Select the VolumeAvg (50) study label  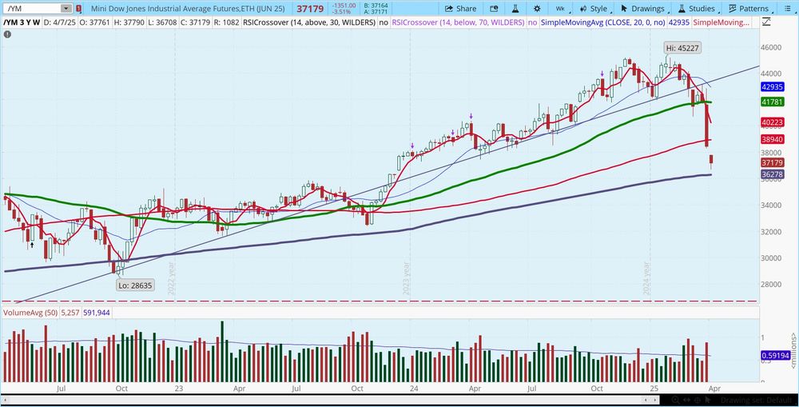tap(30, 313)
